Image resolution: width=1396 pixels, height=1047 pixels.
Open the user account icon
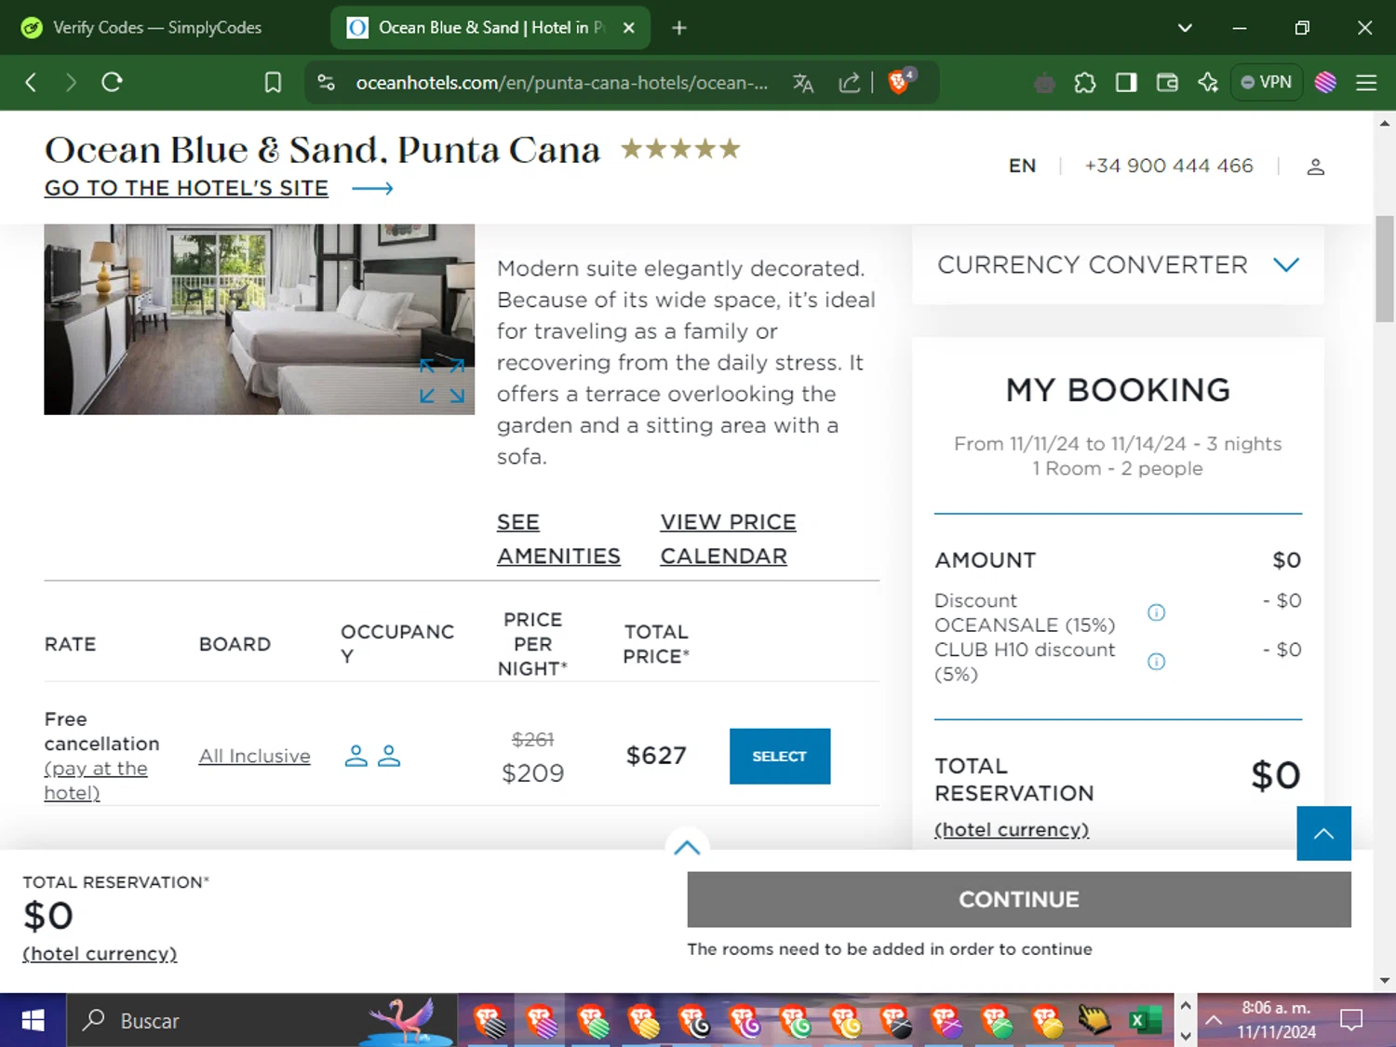[1315, 167]
